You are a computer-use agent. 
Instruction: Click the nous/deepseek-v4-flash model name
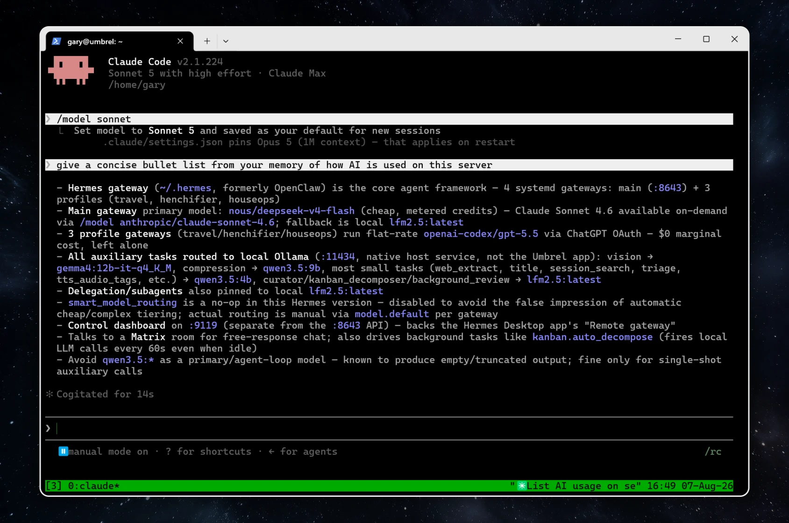pos(291,211)
